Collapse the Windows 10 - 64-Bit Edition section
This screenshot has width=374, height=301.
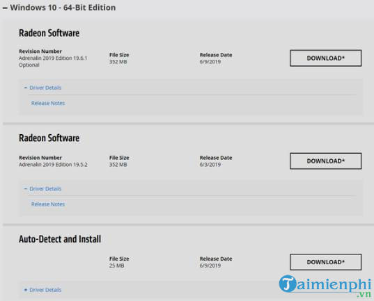59,8
